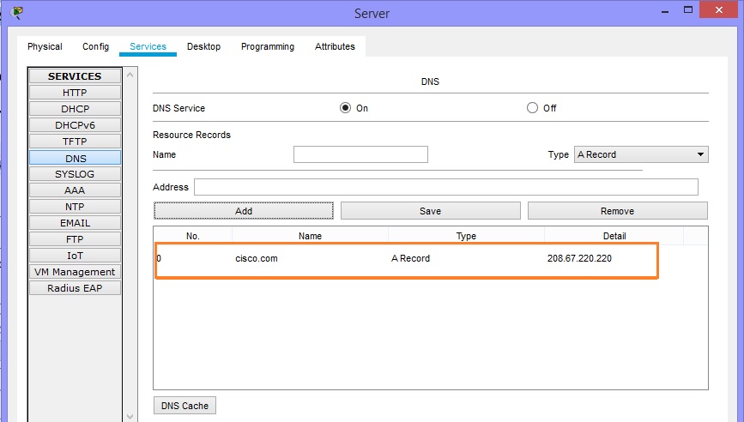Open the Attributes tab
This screenshot has height=422, width=744.
[335, 46]
